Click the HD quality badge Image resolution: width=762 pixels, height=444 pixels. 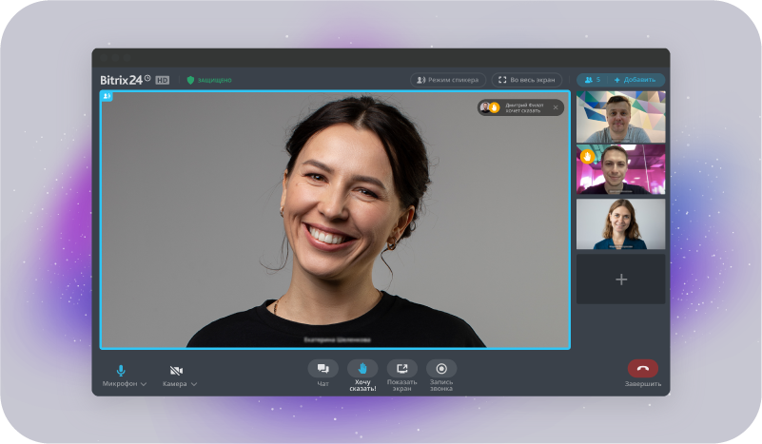pyautogui.click(x=163, y=80)
